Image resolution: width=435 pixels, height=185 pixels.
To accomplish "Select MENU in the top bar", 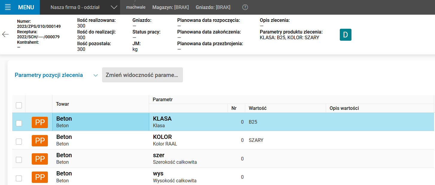I will point(27,7).
